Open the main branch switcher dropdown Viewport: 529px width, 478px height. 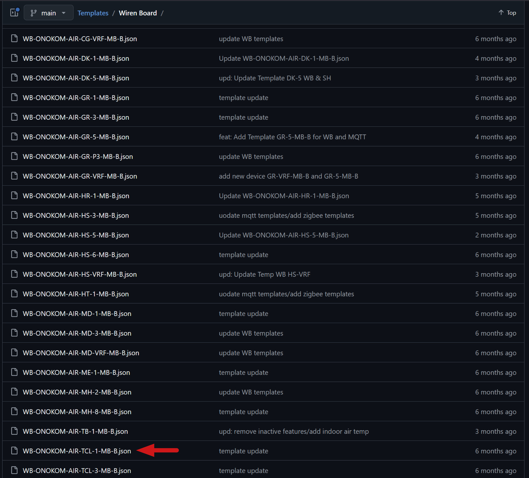click(x=48, y=13)
